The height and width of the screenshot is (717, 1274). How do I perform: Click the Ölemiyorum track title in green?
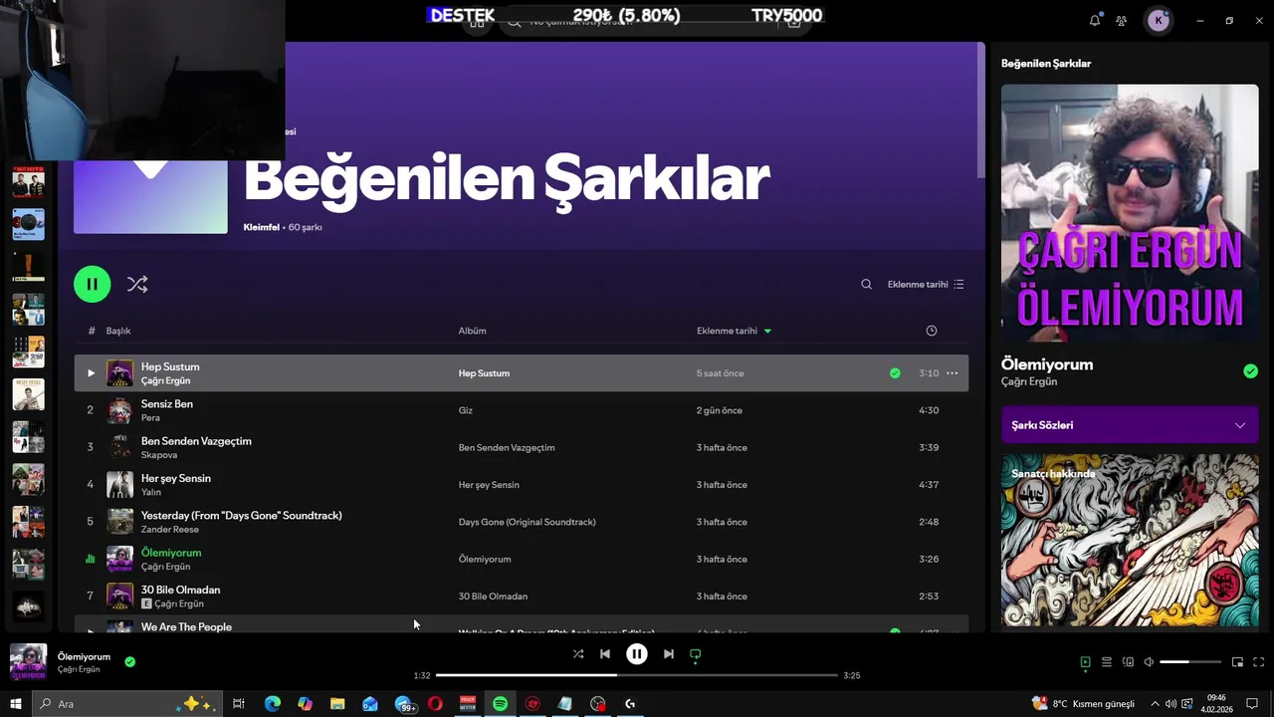point(171,553)
